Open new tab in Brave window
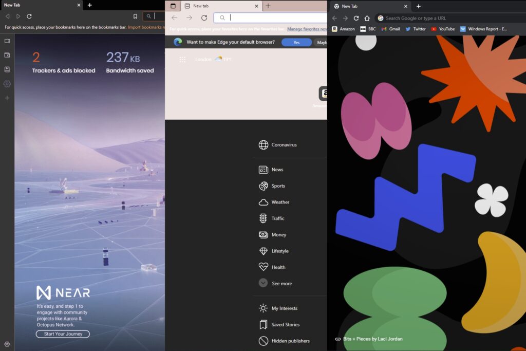The width and height of the screenshot is (526, 351). tap(89, 5)
